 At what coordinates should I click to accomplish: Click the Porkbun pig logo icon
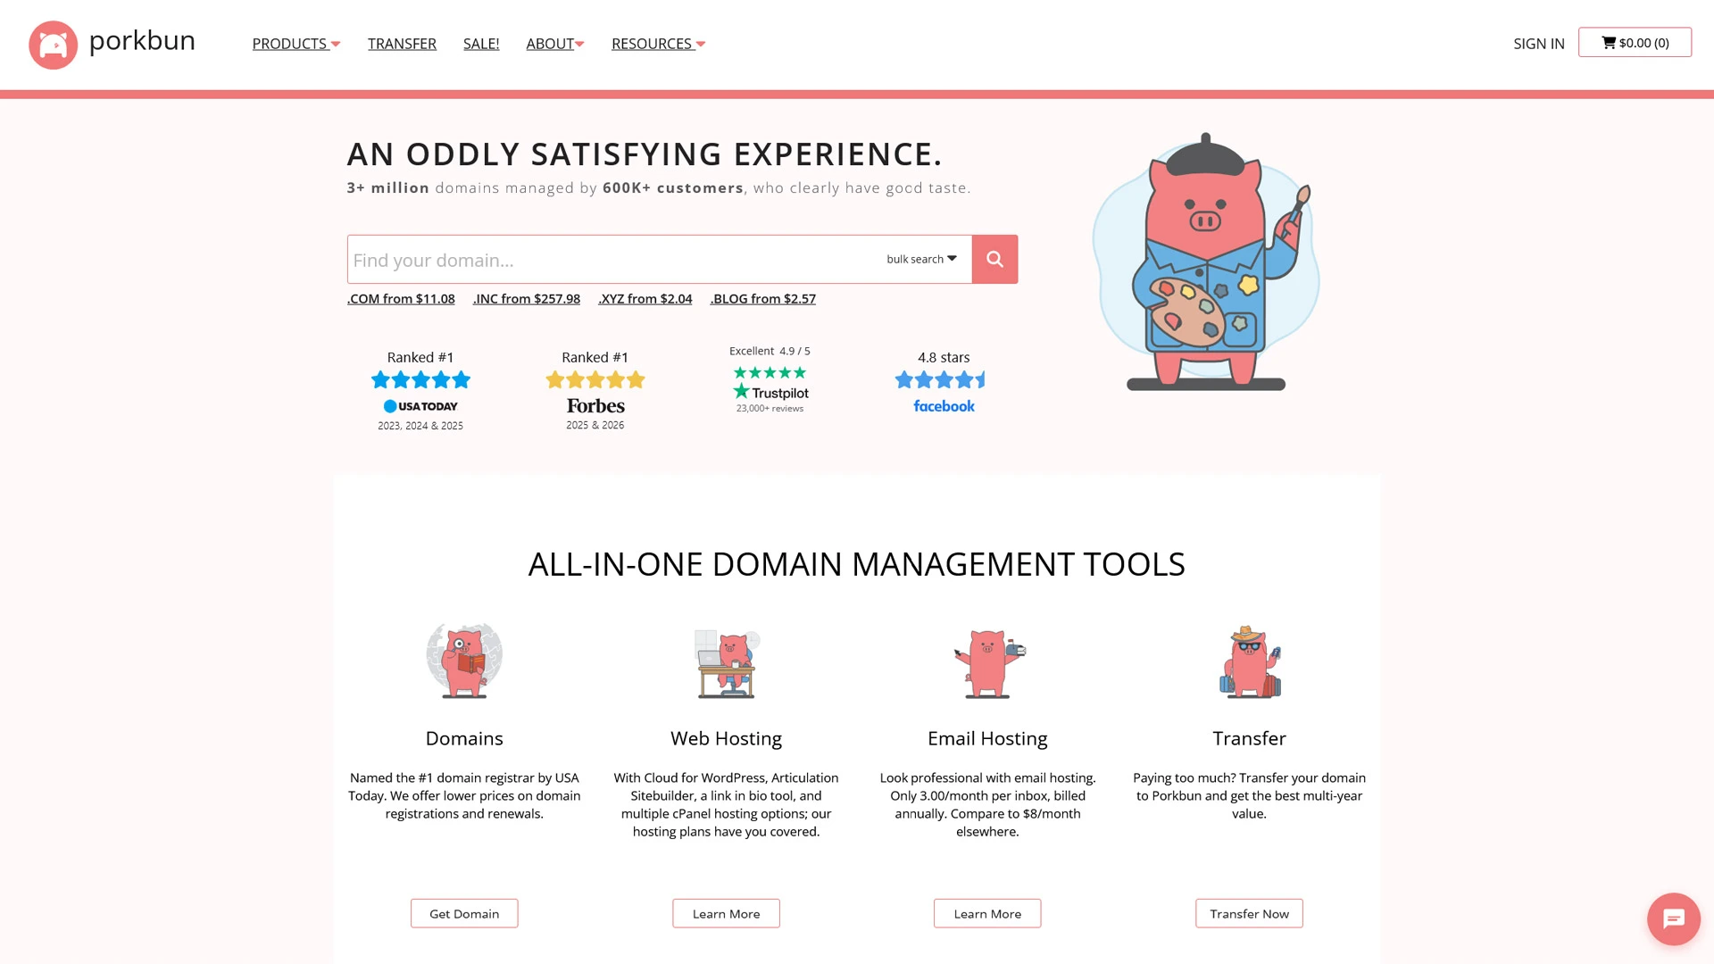[53, 45]
